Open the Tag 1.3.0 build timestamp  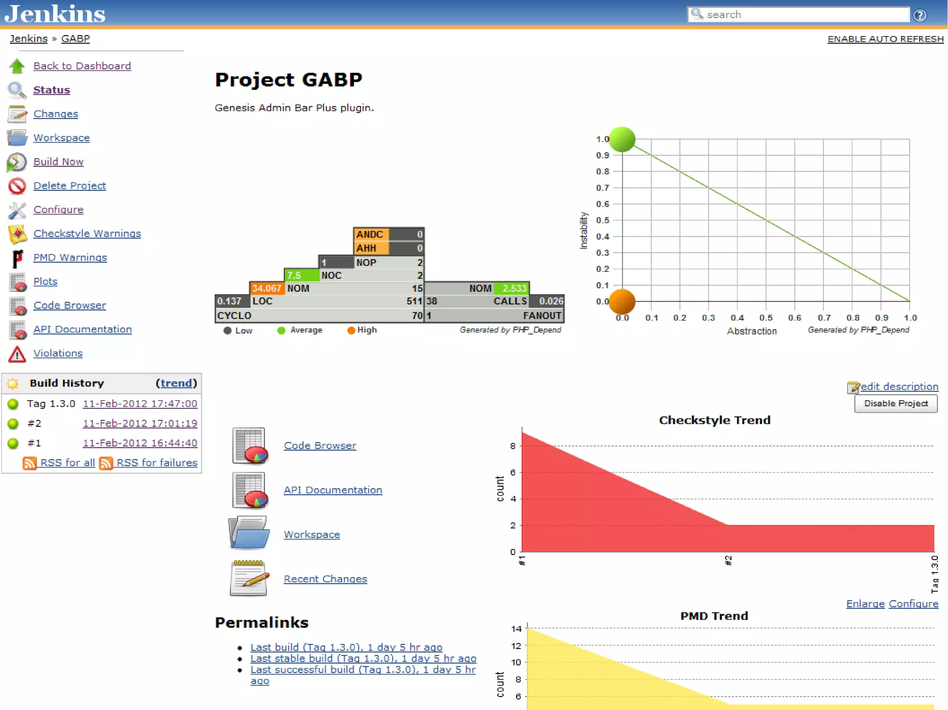(140, 404)
